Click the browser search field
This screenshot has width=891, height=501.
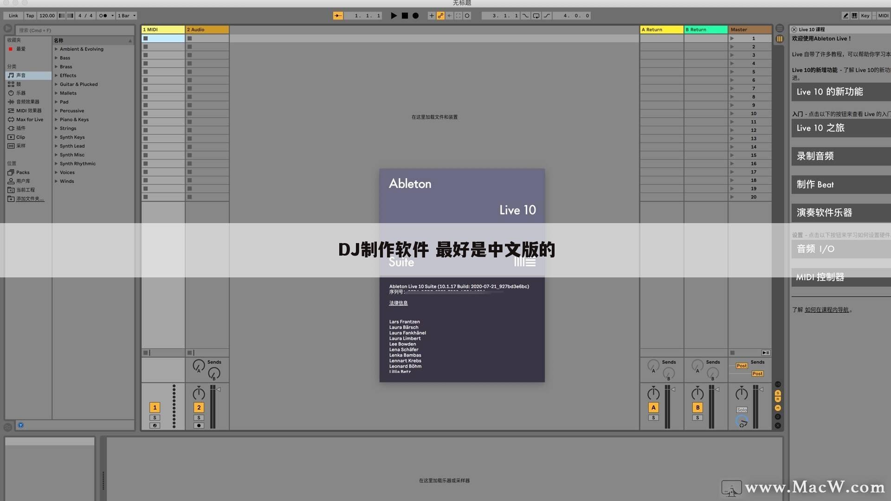(74, 30)
